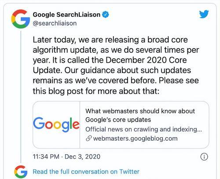Click the 'Later today' tweet body text

coord(116,65)
